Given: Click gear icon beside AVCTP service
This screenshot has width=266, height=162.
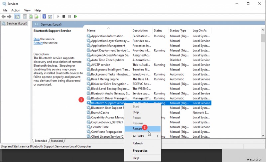Looking at the screenshot, I should (88, 65).
